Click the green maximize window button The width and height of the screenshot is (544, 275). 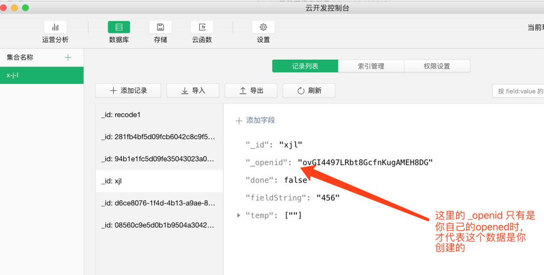[x=25, y=8]
